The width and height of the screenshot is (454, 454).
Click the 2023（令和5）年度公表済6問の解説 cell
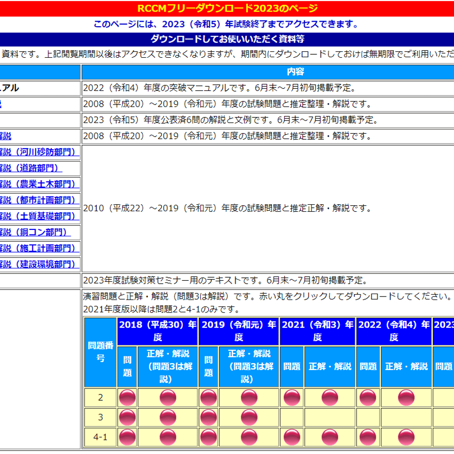coord(268,120)
